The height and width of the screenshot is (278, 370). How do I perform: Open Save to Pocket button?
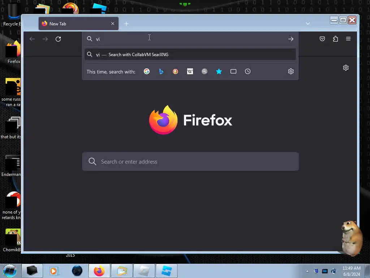(322, 39)
